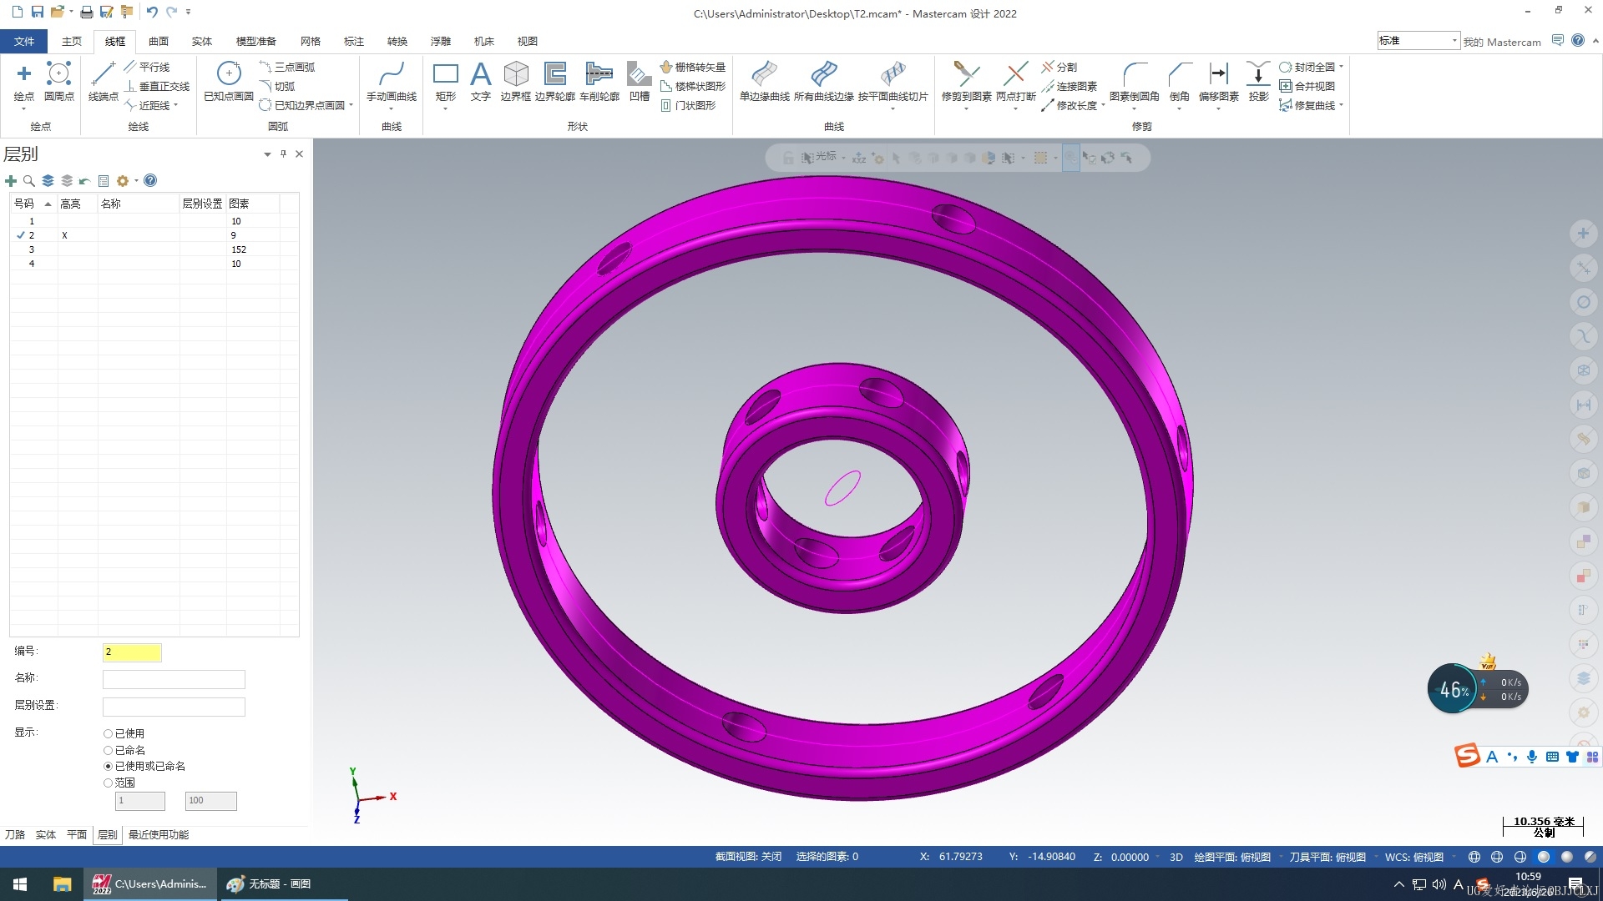
Task: Select 范围 range radio button
Action: [x=108, y=783]
